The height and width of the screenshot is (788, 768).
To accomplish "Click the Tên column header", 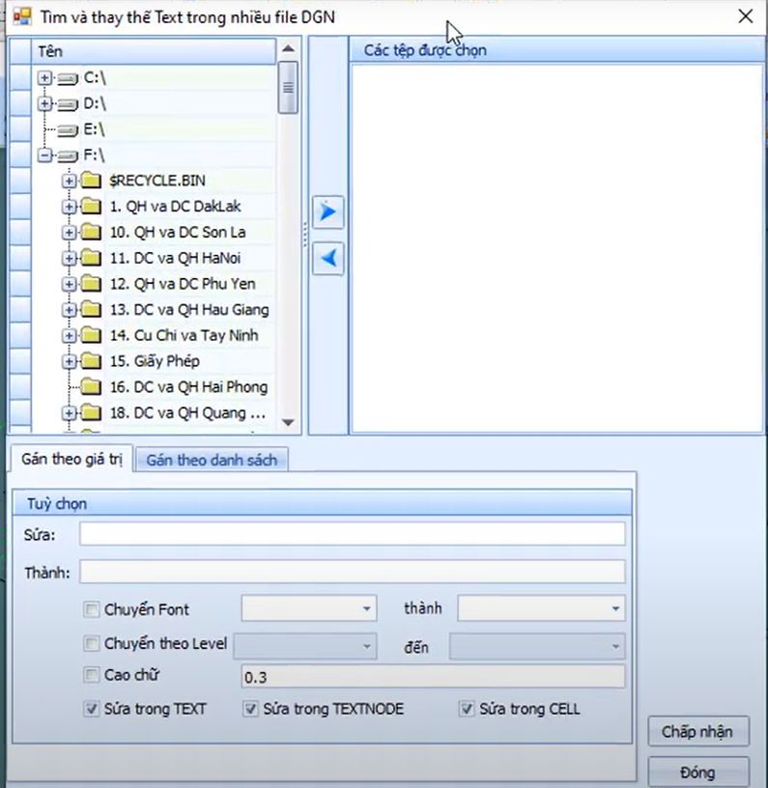I will point(154,51).
